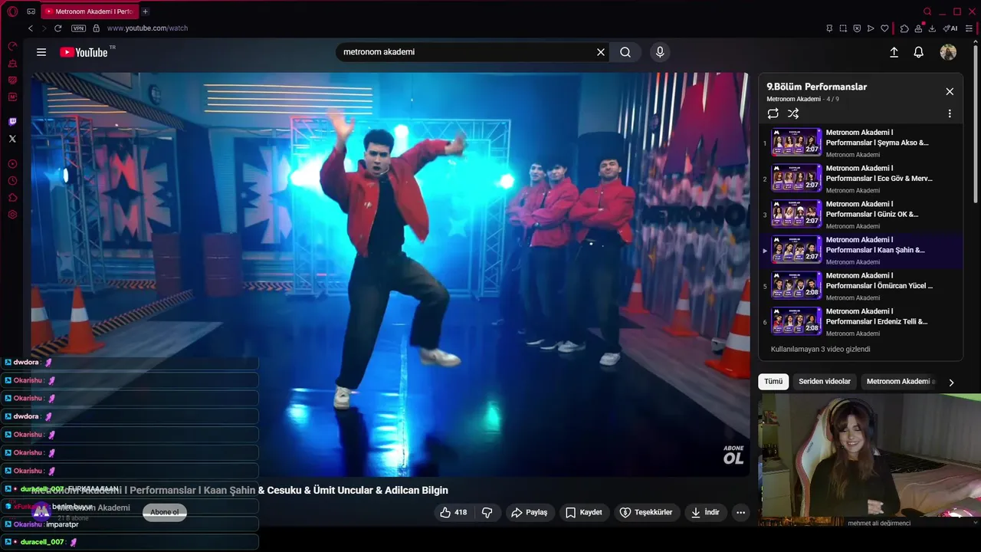981x552 pixels.
Task: Open Metronom Akademi channel link under playlist title
Action: (x=793, y=99)
